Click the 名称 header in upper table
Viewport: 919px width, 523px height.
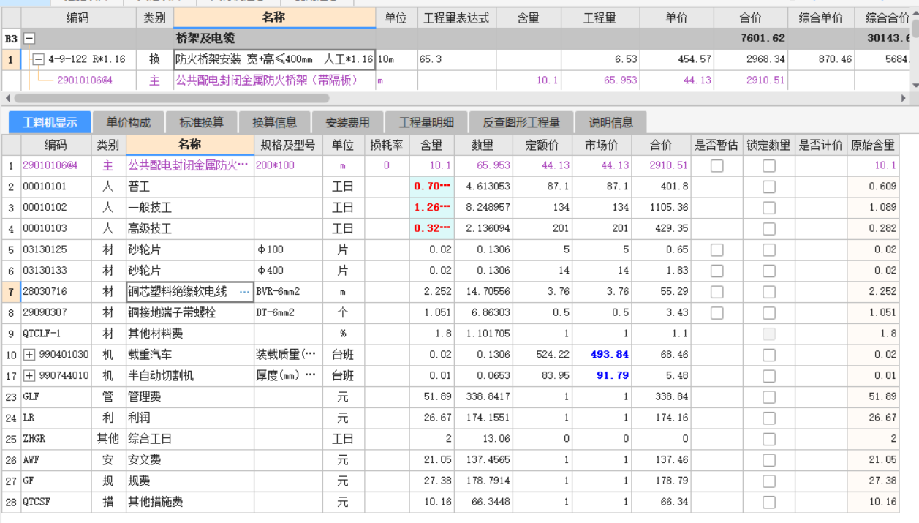(x=274, y=18)
